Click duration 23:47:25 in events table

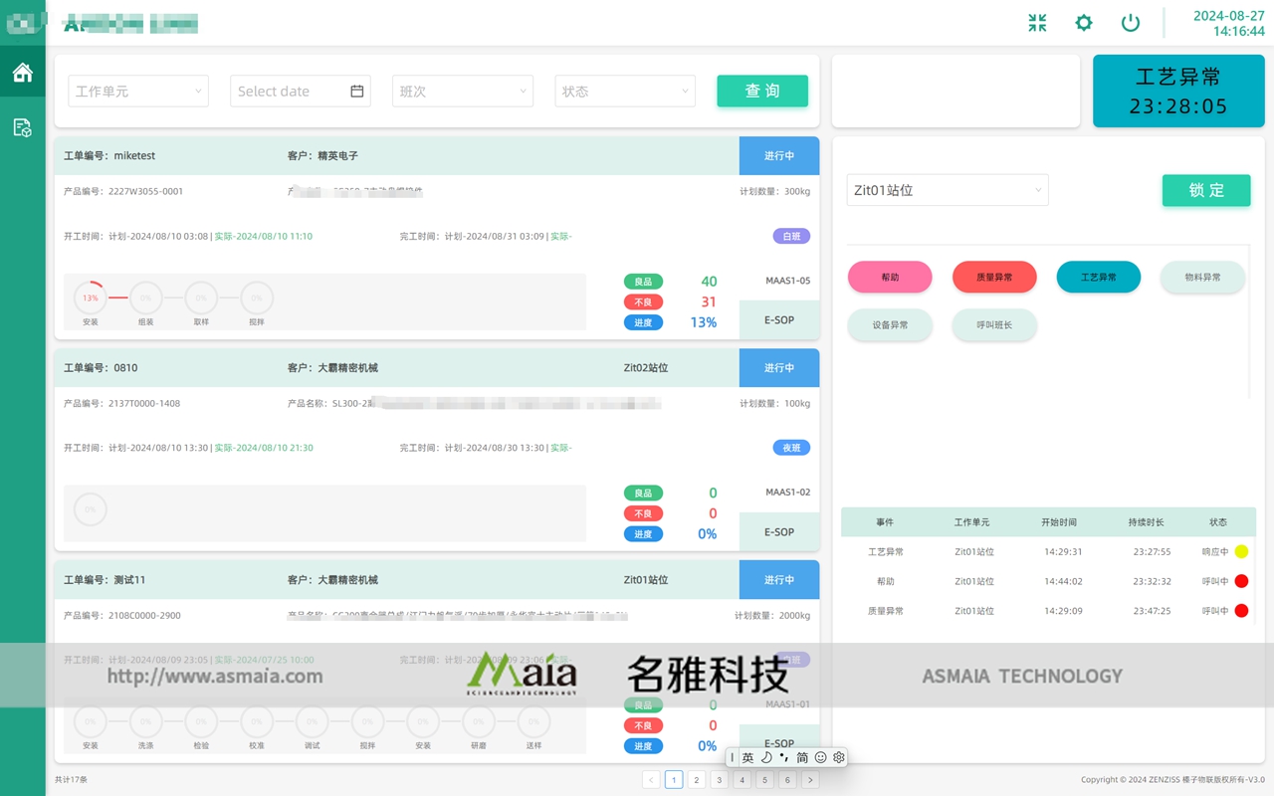1152,611
